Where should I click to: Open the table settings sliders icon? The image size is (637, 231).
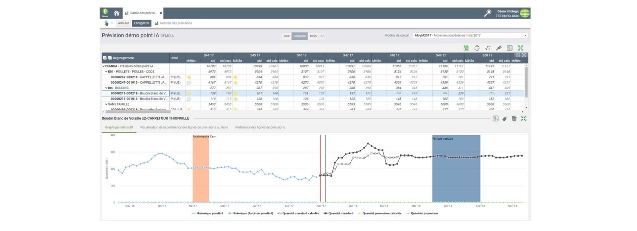pos(510,48)
